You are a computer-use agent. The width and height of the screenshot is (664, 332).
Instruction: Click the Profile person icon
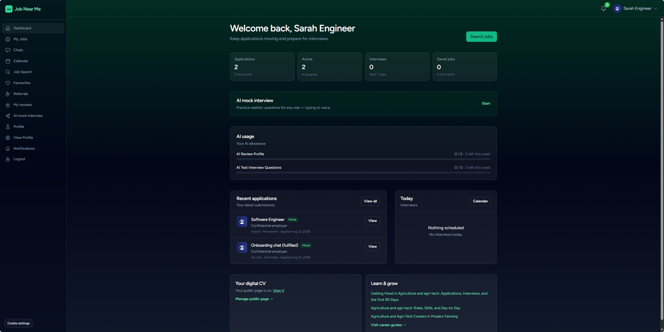8,127
